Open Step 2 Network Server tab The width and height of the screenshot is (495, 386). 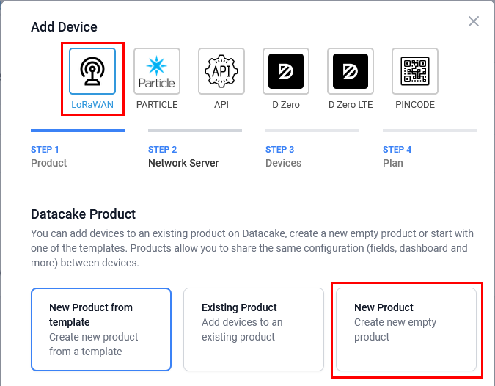(x=183, y=156)
